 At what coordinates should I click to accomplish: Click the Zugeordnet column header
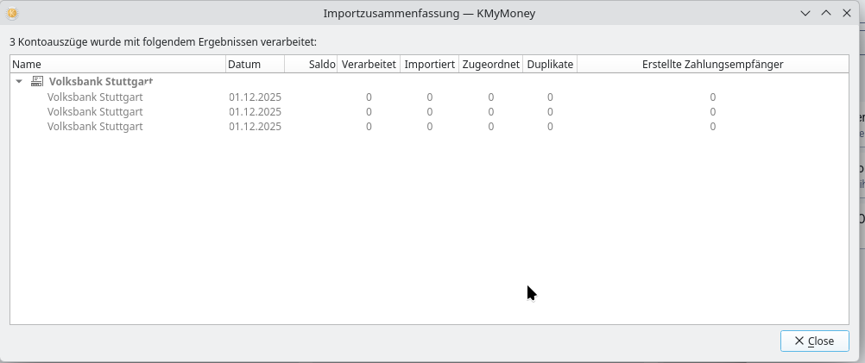490,65
